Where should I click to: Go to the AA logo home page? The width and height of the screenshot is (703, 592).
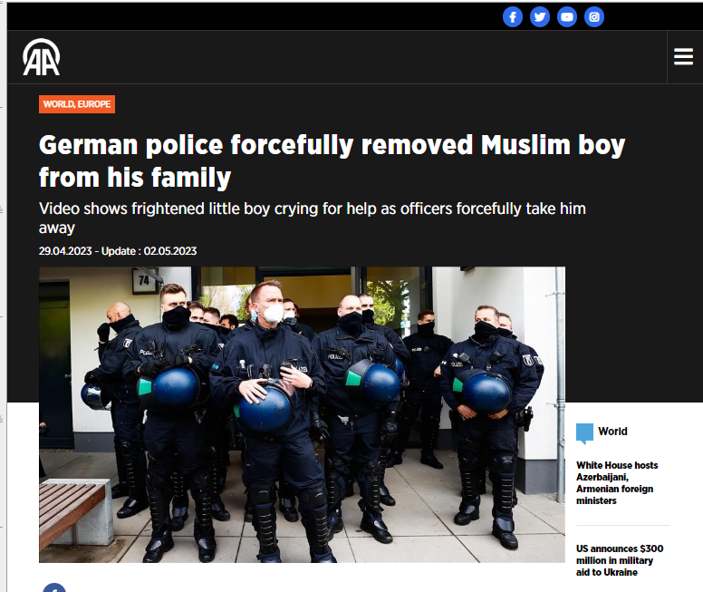[42, 57]
